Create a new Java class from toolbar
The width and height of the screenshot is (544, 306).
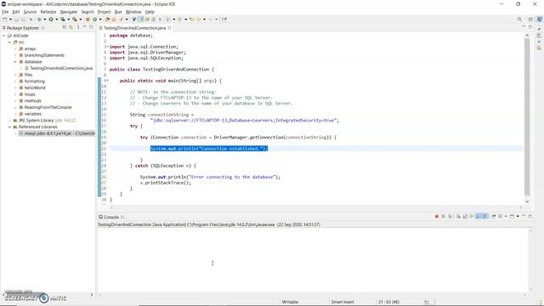click(x=94, y=20)
